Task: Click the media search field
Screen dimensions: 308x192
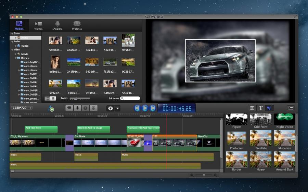Action: pos(130,98)
